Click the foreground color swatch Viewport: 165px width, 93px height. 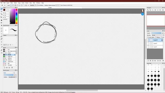4,10
